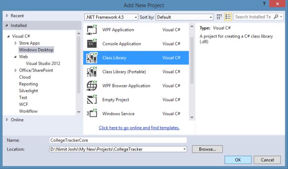Expand the Online section
The width and height of the screenshot is (288, 169).
7,120
